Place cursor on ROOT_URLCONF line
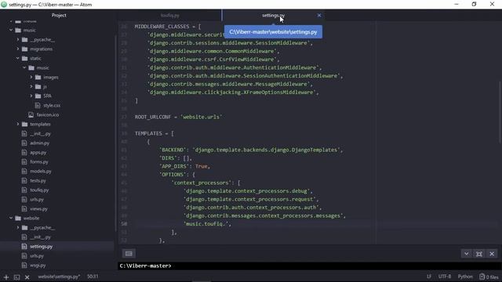 click(x=178, y=117)
